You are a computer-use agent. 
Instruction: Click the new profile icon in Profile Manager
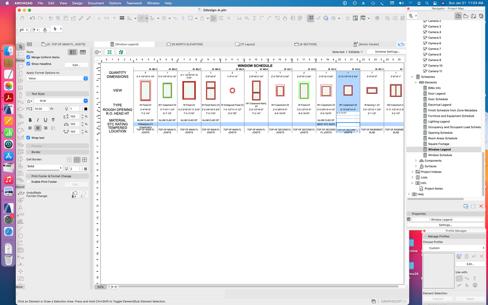[459, 256]
